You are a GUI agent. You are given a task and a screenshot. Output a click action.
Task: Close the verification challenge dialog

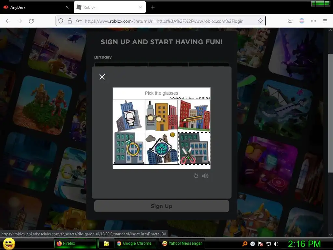pyautogui.click(x=102, y=77)
